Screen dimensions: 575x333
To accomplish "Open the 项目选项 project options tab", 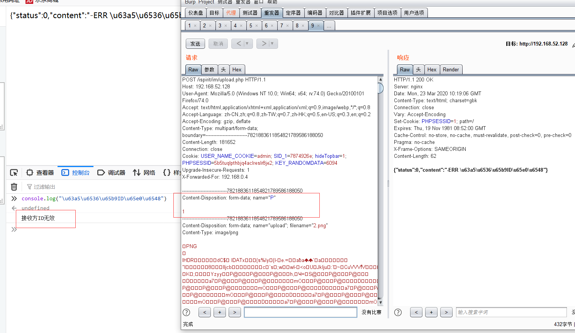I will click(x=387, y=13).
